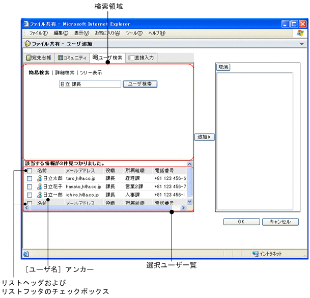
Task: Click the result list scroll-down arrow
Action: (x=189, y=201)
